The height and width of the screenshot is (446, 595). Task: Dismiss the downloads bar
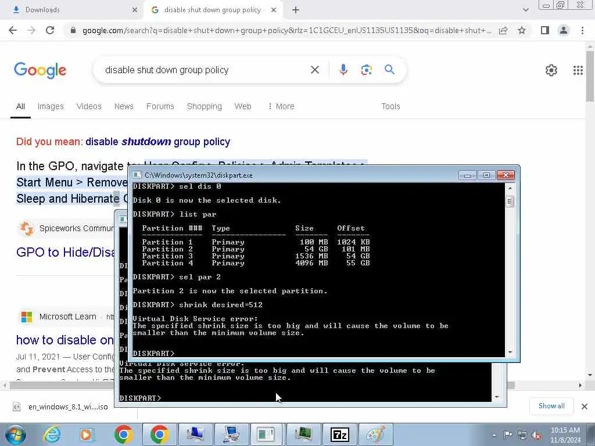(x=585, y=407)
